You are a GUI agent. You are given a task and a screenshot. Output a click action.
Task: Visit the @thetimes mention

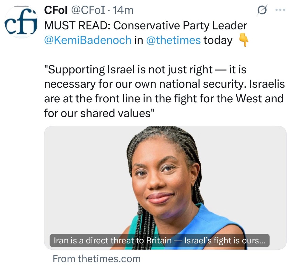click(x=173, y=40)
